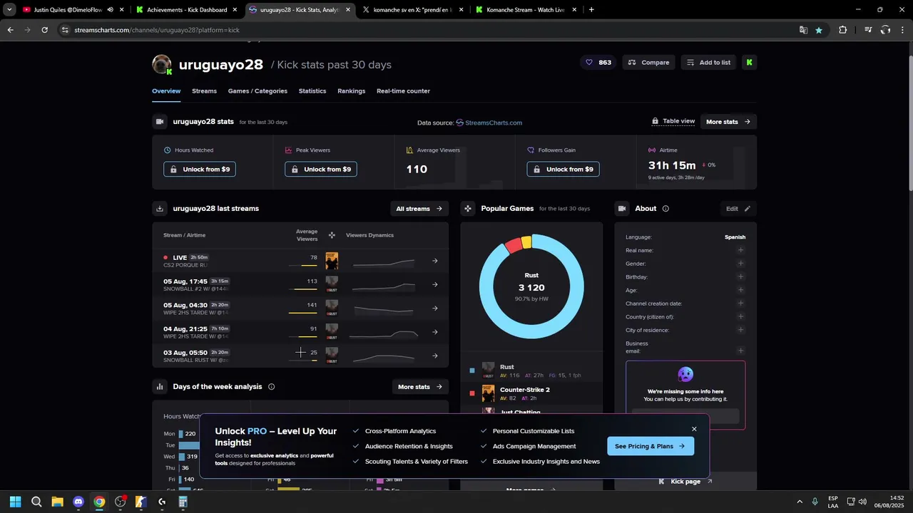
Task: Click the camera icon beside uruguayo28 stats
Action: pyautogui.click(x=160, y=122)
